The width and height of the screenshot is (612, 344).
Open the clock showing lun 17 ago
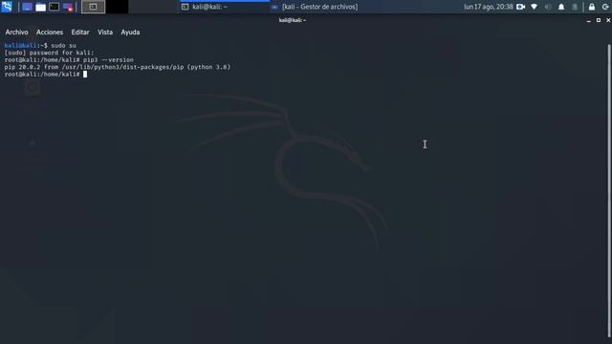(489, 7)
